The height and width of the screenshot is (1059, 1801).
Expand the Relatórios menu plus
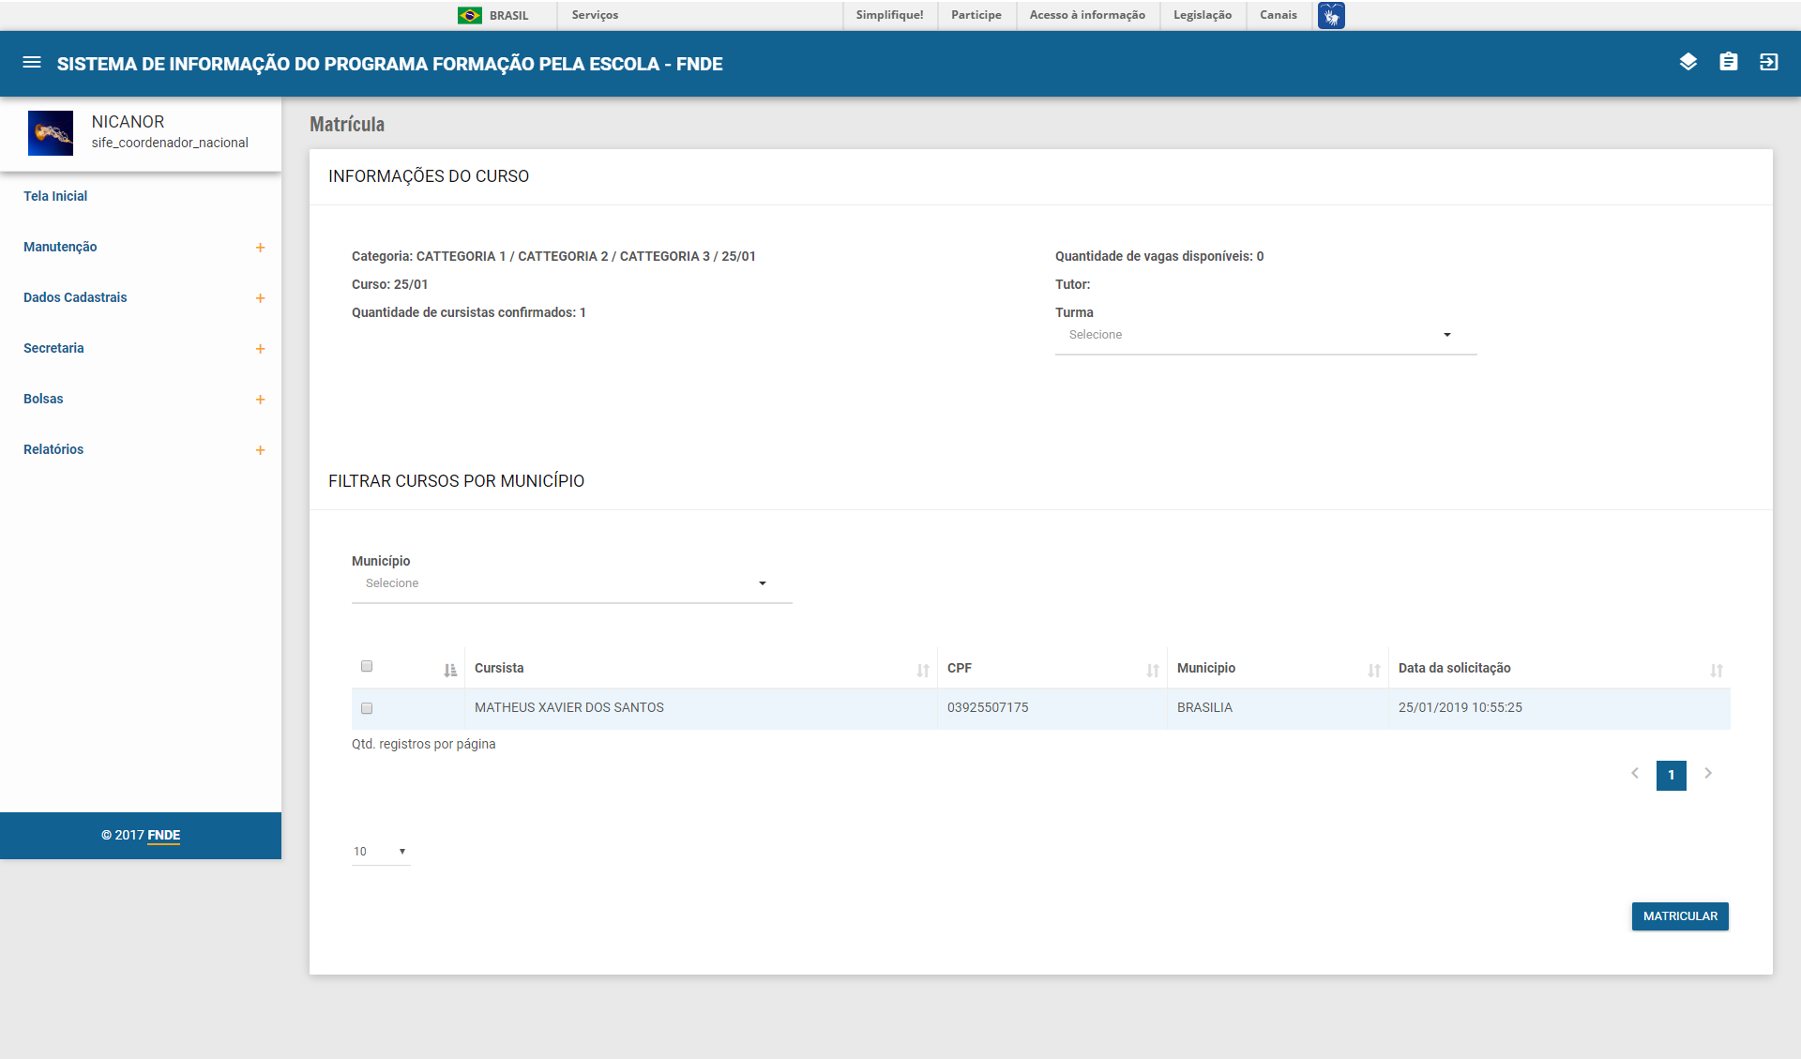pyautogui.click(x=260, y=450)
